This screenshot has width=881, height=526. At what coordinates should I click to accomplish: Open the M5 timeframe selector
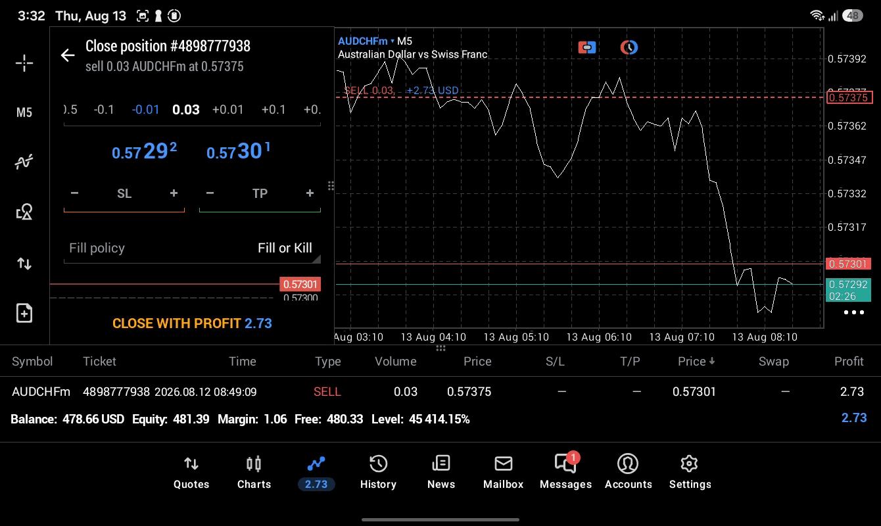coord(24,112)
